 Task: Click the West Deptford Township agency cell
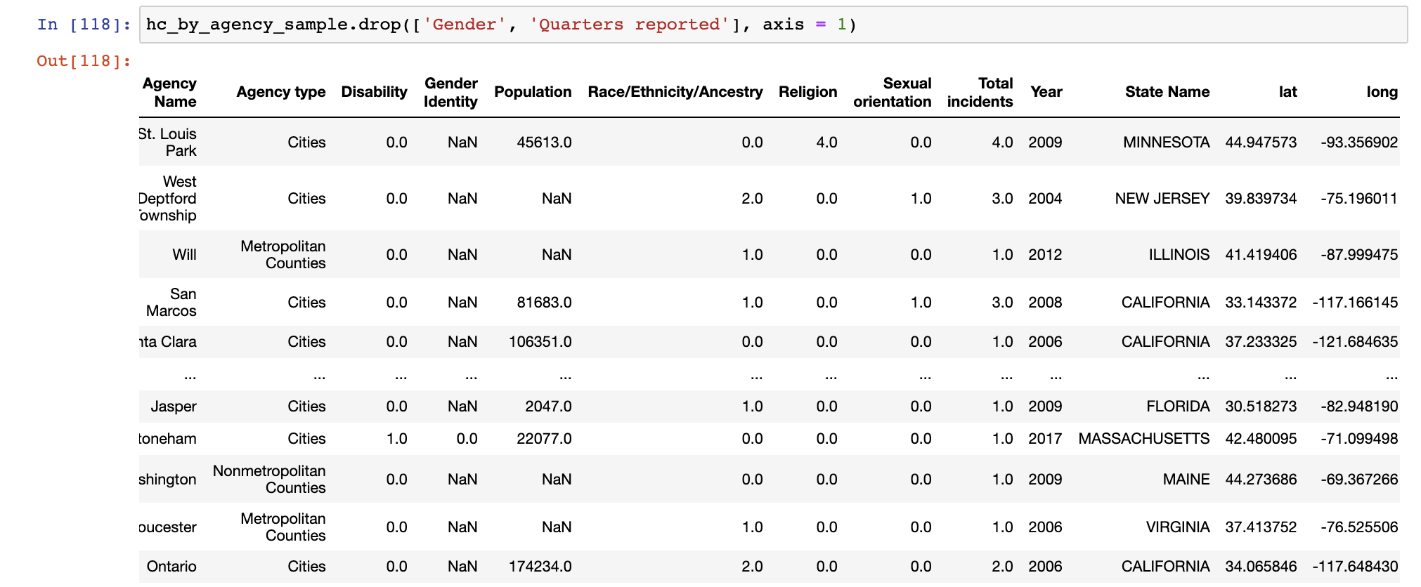pos(168,199)
